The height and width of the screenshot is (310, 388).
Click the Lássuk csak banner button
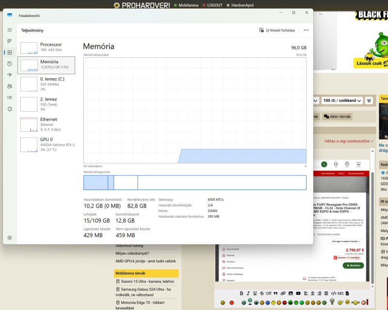[371, 63]
